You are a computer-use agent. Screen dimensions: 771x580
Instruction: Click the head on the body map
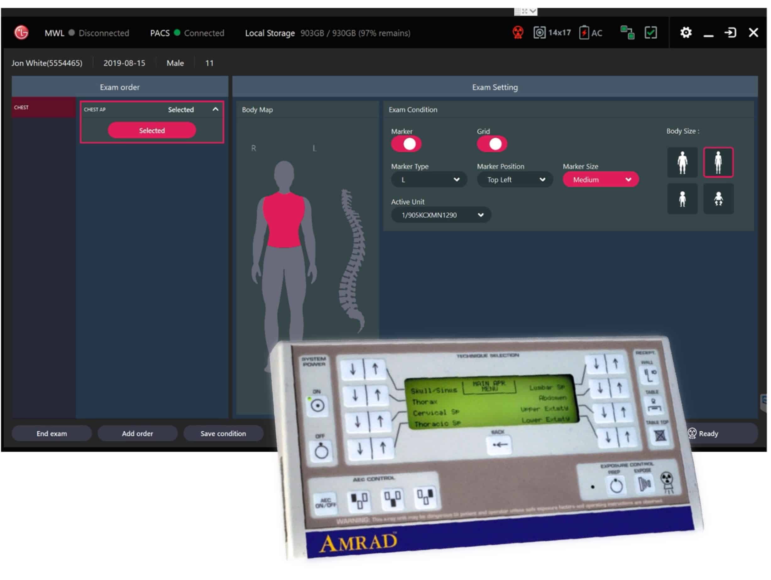(x=284, y=174)
